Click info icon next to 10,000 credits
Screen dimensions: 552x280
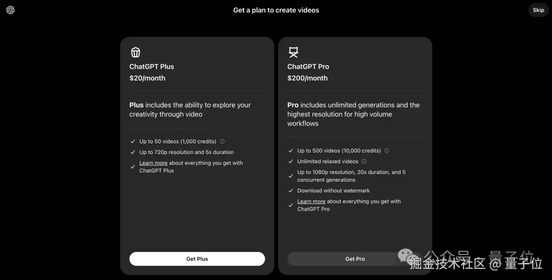pyautogui.click(x=387, y=151)
